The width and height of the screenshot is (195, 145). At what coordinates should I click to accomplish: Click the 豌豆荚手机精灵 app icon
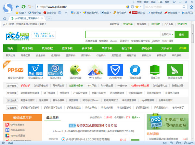click(175, 70)
